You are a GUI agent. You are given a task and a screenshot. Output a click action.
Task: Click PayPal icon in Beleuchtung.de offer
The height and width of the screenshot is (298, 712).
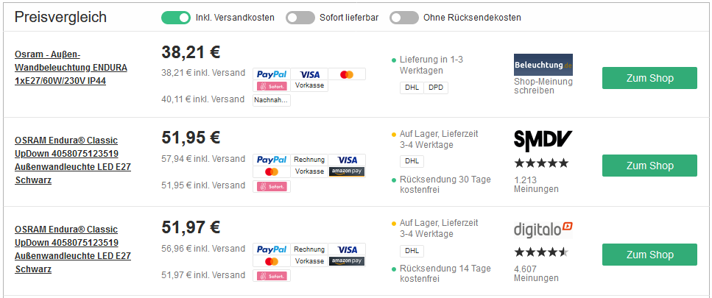tap(271, 74)
